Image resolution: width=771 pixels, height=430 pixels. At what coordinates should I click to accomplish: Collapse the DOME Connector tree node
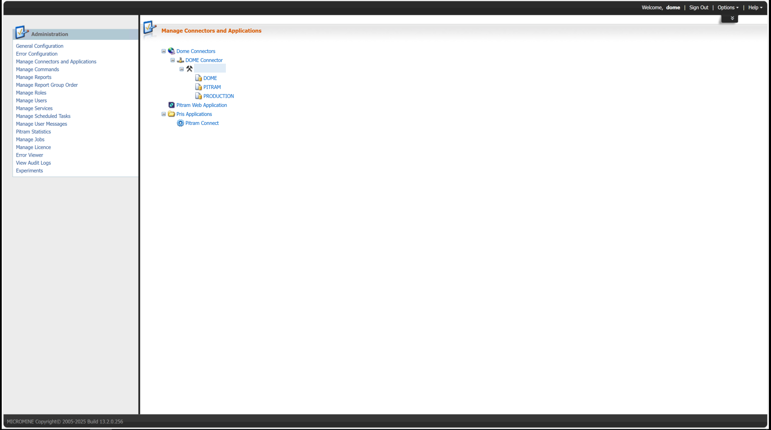[172, 60]
